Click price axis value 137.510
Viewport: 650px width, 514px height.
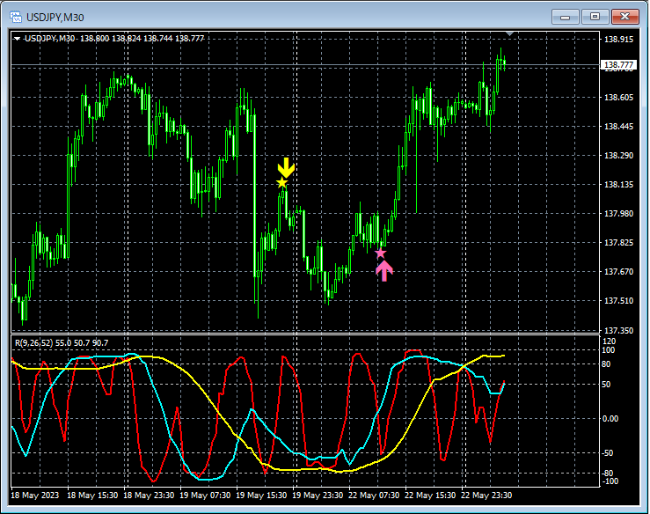click(618, 301)
